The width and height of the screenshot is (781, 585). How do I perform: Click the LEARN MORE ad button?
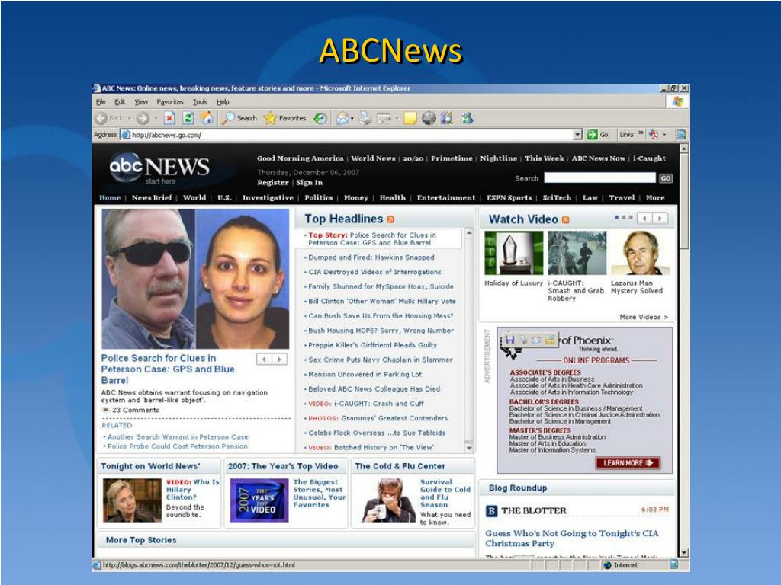click(628, 463)
